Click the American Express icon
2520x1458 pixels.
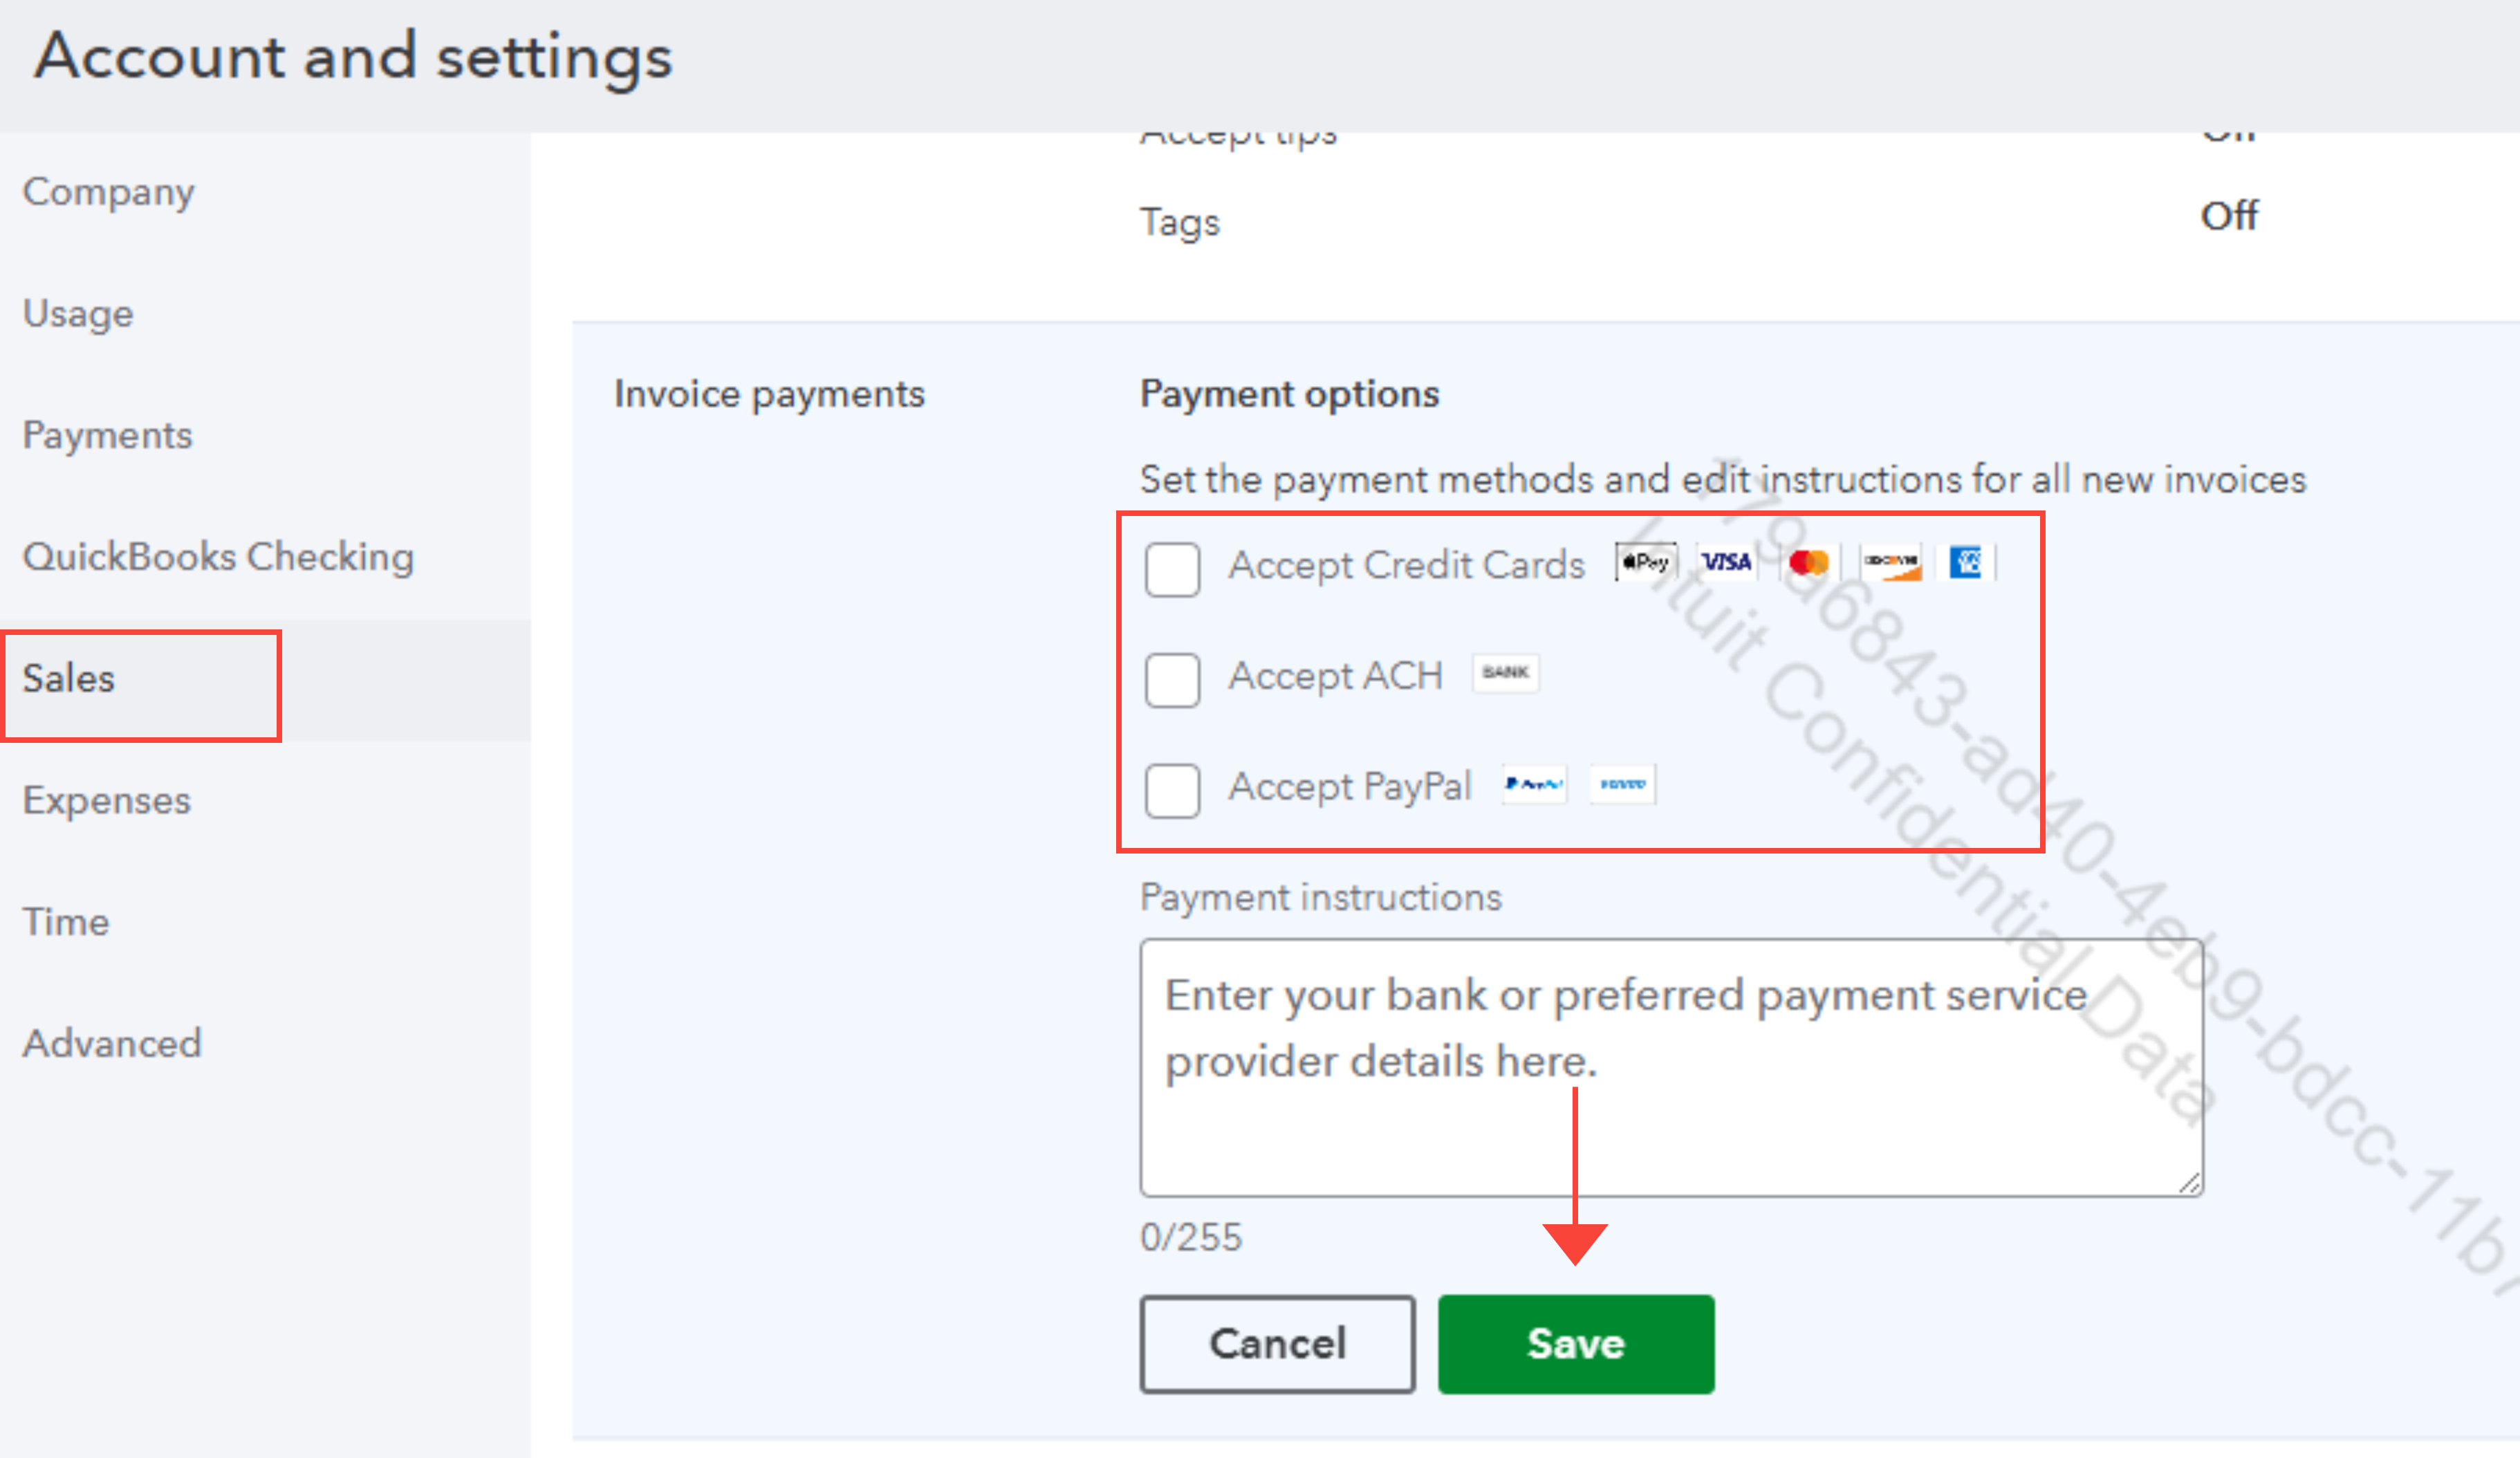tap(1965, 563)
